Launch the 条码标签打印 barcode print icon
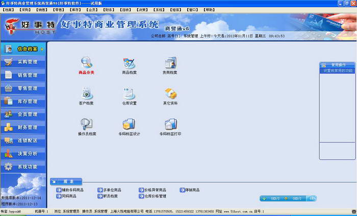This screenshot has width=357, height=216. tap(170, 124)
